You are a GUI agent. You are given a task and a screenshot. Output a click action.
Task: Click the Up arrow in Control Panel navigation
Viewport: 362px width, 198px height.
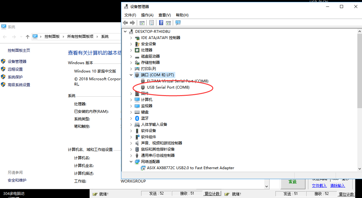click(28, 37)
